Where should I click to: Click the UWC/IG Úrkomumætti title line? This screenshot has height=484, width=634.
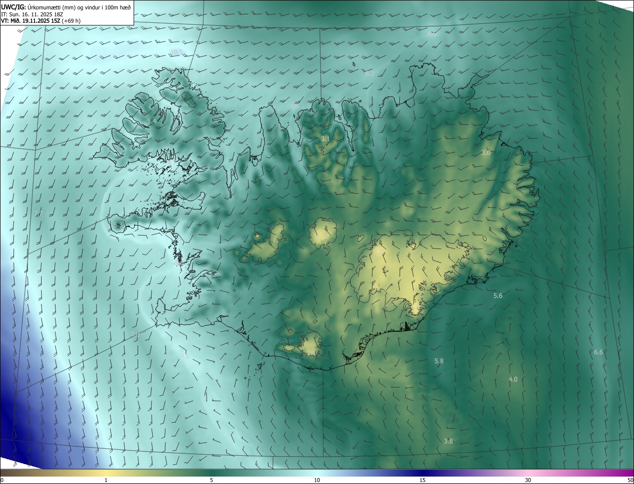click(66, 6)
